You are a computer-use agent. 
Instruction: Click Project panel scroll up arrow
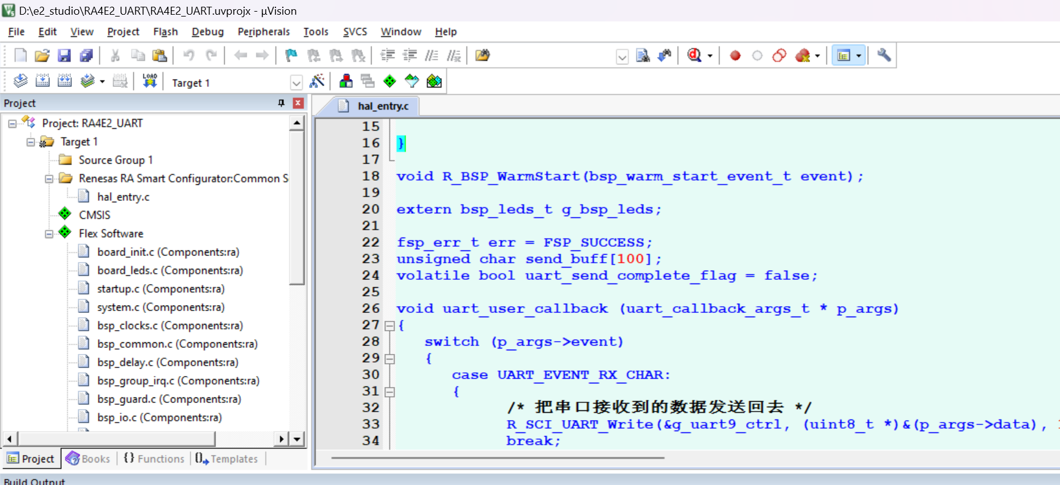click(297, 123)
